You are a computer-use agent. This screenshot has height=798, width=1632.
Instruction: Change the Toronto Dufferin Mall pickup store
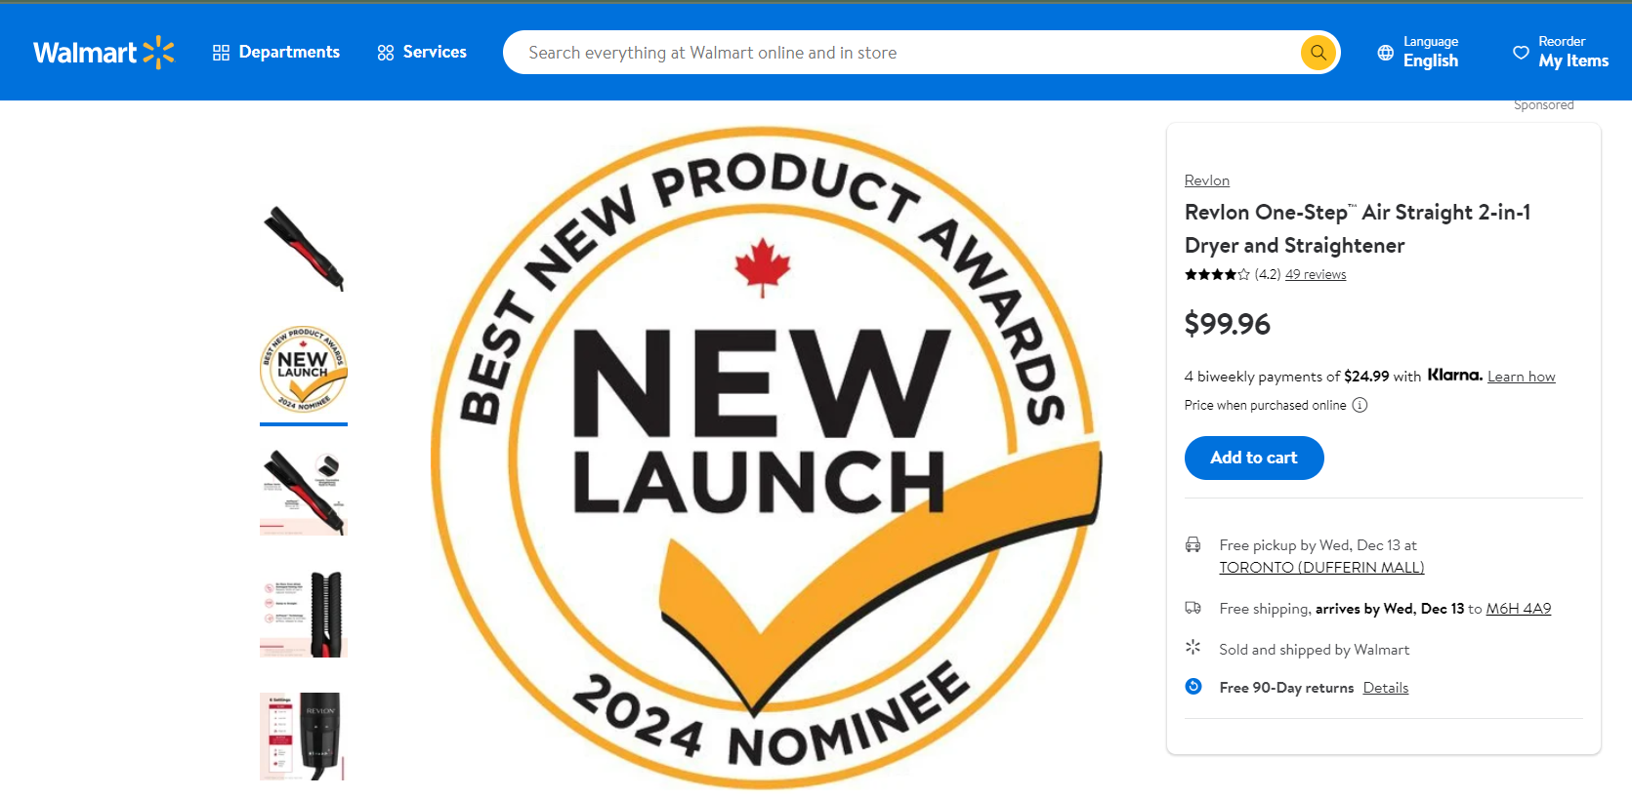pyautogui.click(x=1321, y=568)
